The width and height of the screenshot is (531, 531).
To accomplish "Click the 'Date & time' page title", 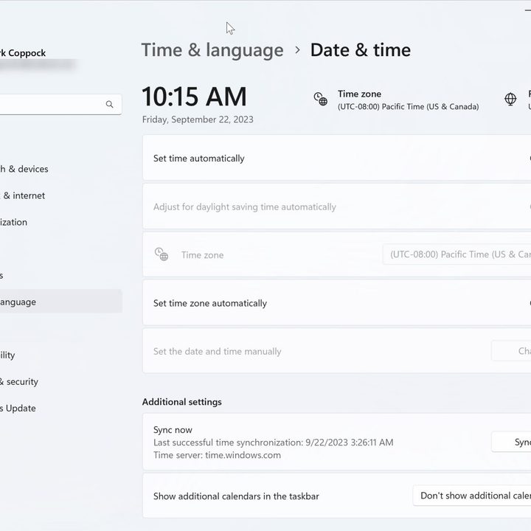I will point(361,50).
